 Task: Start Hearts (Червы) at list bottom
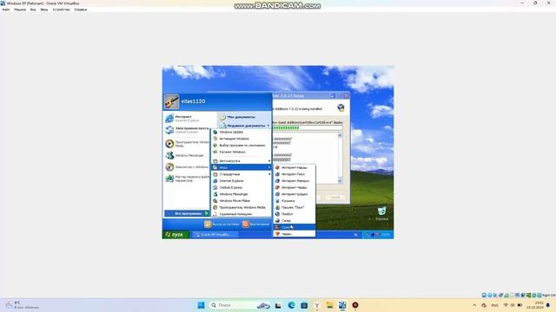(294, 234)
